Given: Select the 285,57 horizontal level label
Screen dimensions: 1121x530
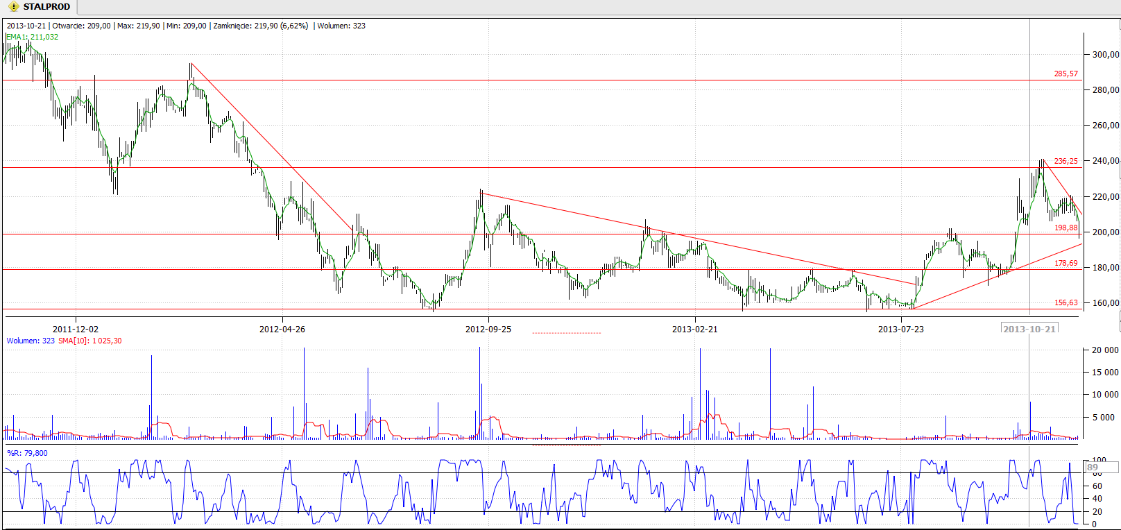Looking at the screenshot, I should pyautogui.click(x=1066, y=74).
